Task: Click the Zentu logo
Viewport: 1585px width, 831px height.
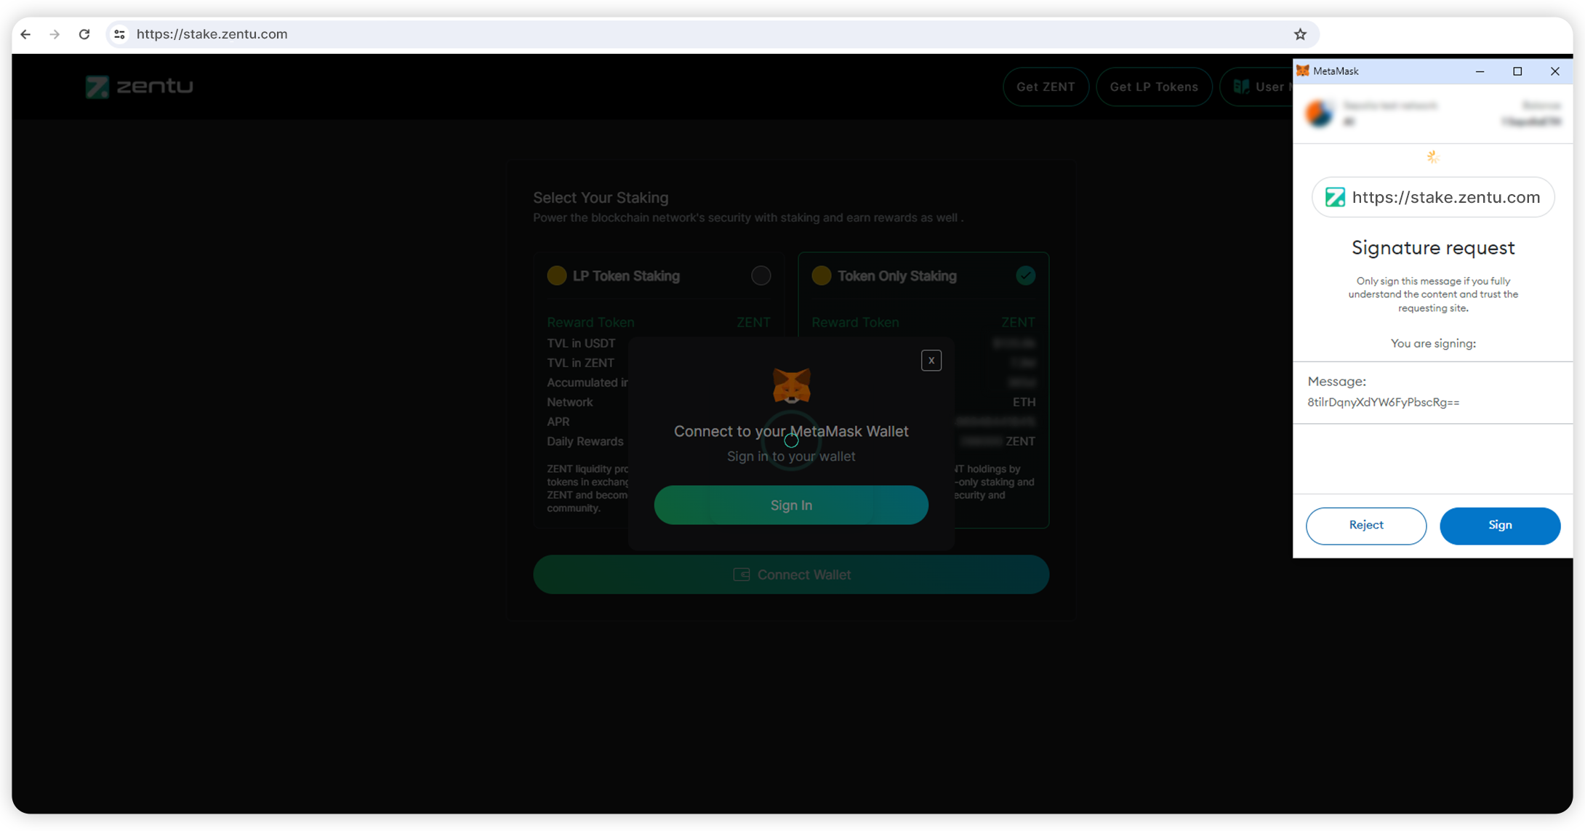Action: point(140,87)
